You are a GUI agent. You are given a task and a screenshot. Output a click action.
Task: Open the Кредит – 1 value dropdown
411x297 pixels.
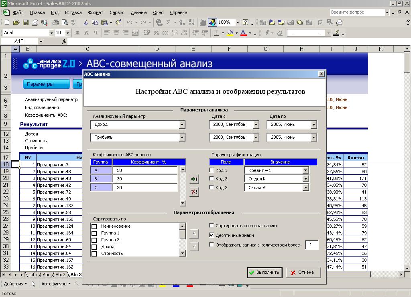[x=305, y=170]
